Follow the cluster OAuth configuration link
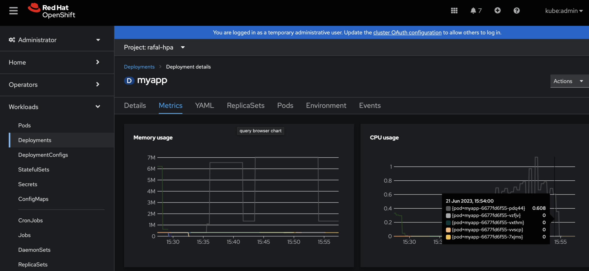The height and width of the screenshot is (271, 589). click(407, 33)
